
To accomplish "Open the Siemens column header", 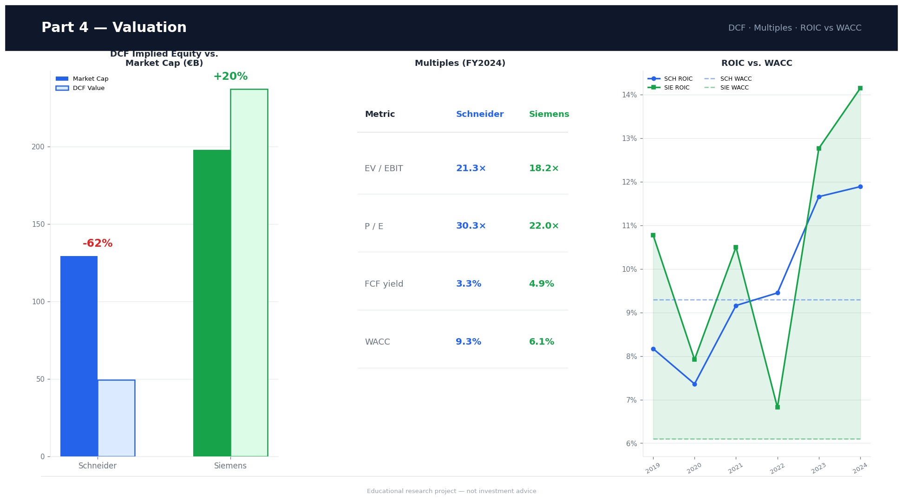I will point(549,114).
